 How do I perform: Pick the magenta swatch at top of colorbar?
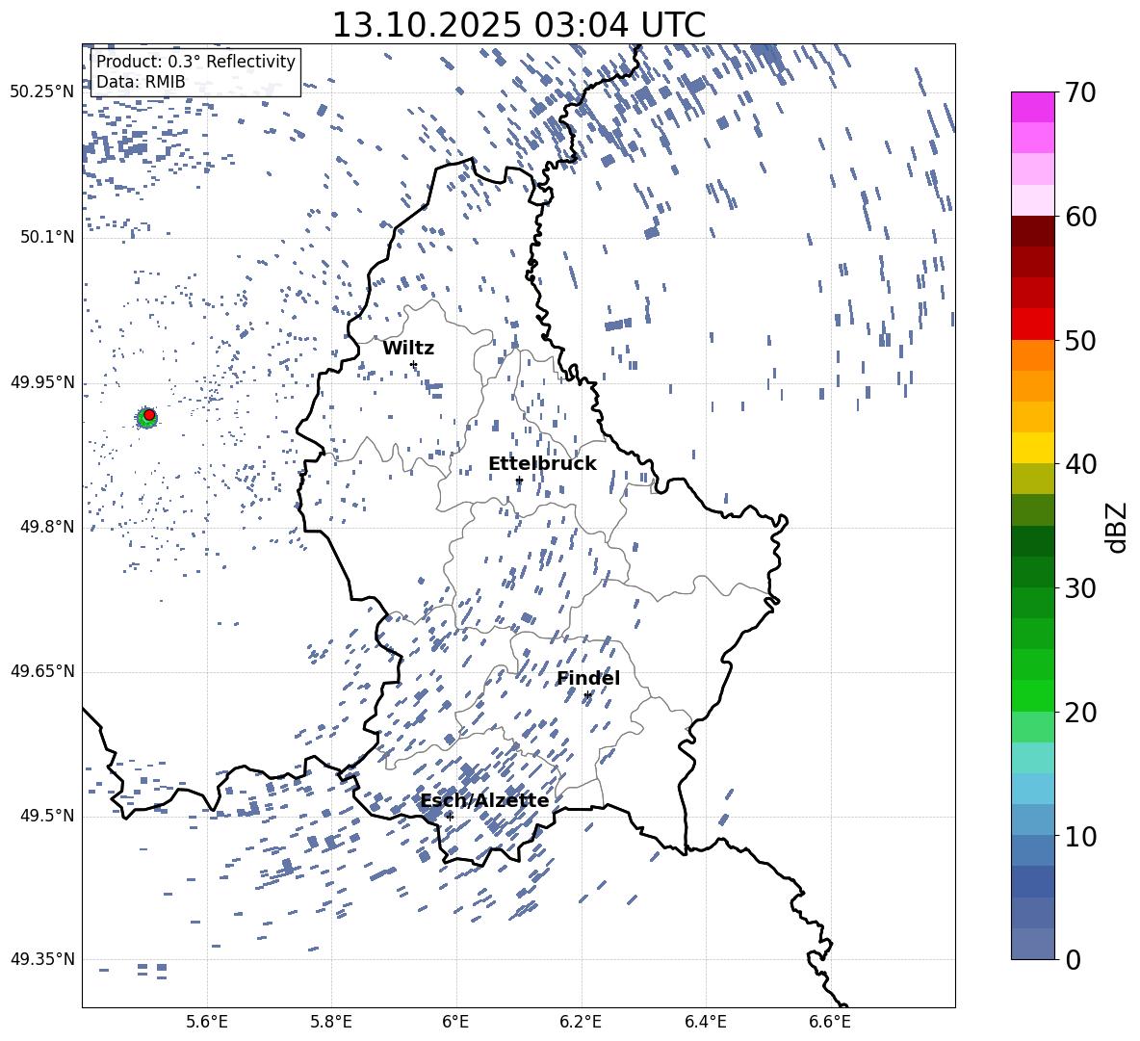[x=1032, y=107]
